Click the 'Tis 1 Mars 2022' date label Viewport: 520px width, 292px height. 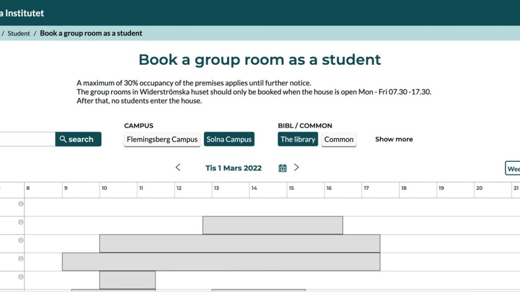coord(234,168)
